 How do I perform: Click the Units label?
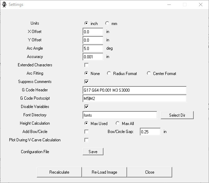(35, 23)
